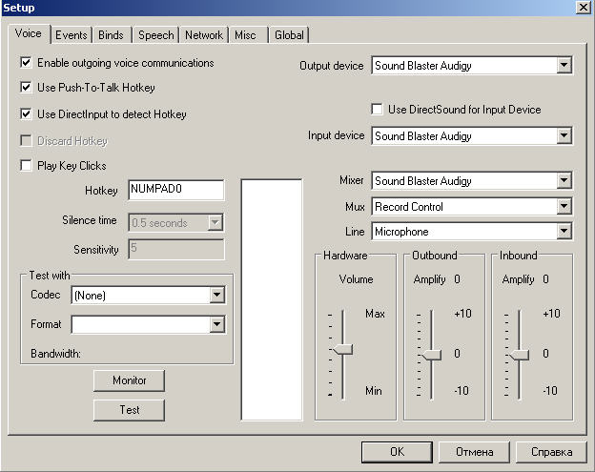595x472 pixels.
Task: Click the Test button
Action: click(130, 410)
